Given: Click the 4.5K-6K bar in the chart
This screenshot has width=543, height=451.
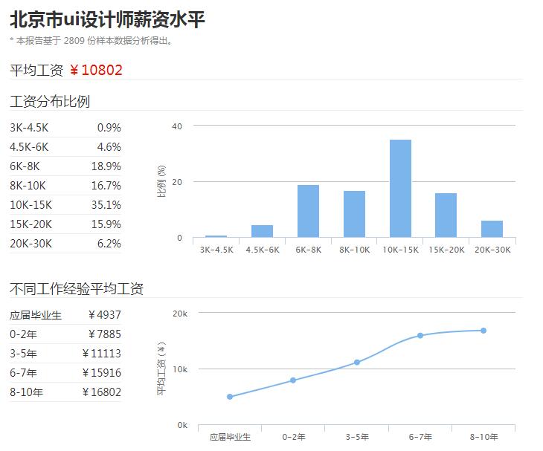Looking at the screenshot, I should (262, 231).
